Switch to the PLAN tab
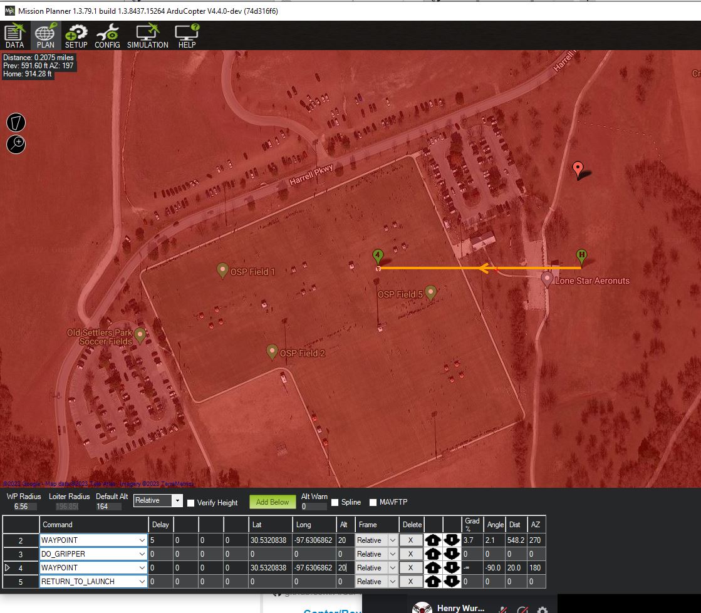The height and width of the screenshot is (613, 701). coord(45,36)
